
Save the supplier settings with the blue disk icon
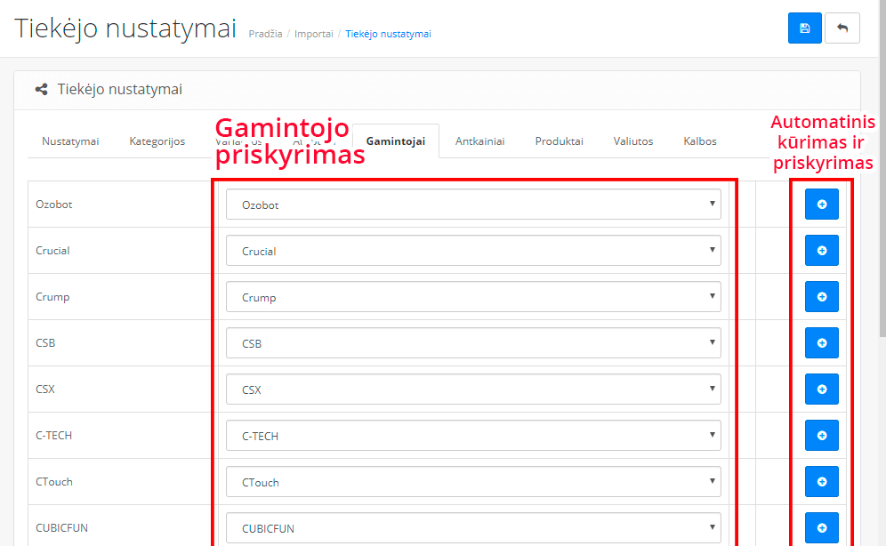coord(805,28)
